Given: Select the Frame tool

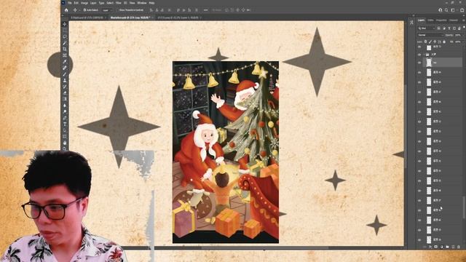Looking at the screenshot, I should coord(65,55).
